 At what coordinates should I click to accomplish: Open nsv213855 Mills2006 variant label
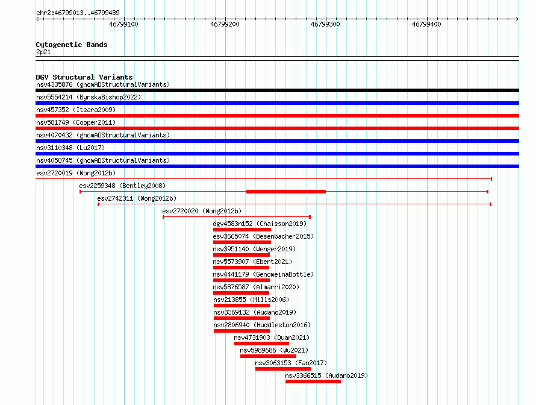pyautogui.click(x=251, y=300)
